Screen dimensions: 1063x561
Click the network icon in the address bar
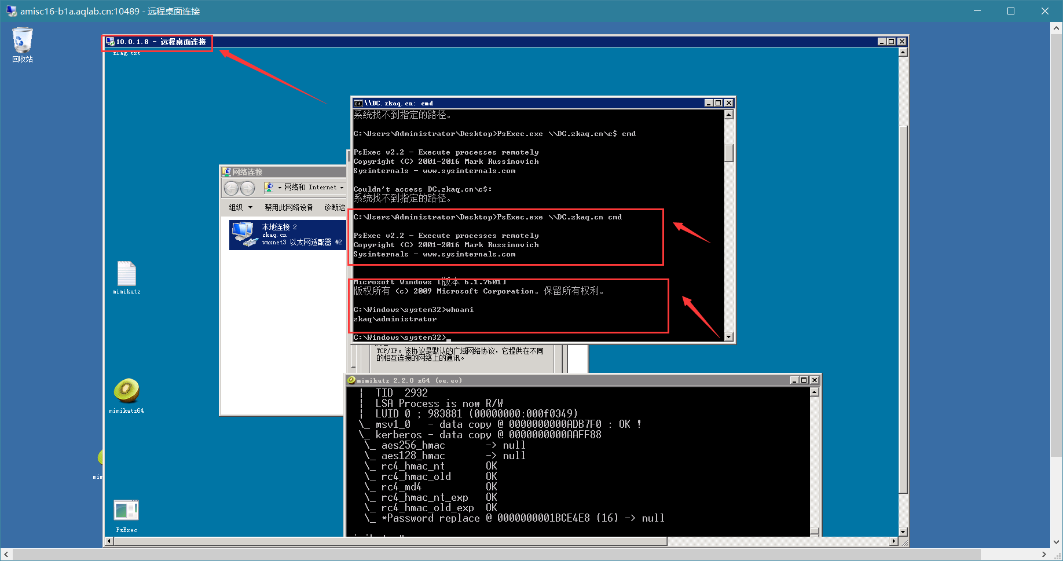(x=269, y=188)
